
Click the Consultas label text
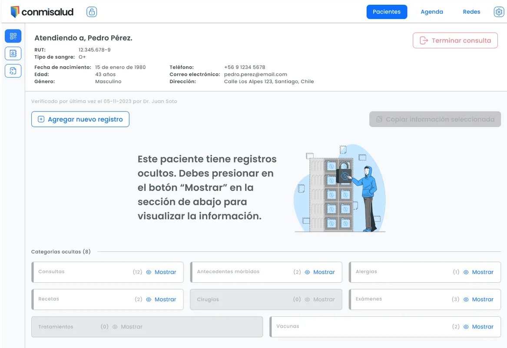click(51, 271)
